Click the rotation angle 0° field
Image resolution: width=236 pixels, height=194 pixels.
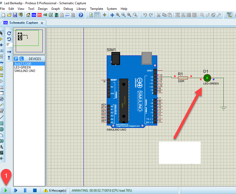[x=9, y=45]
